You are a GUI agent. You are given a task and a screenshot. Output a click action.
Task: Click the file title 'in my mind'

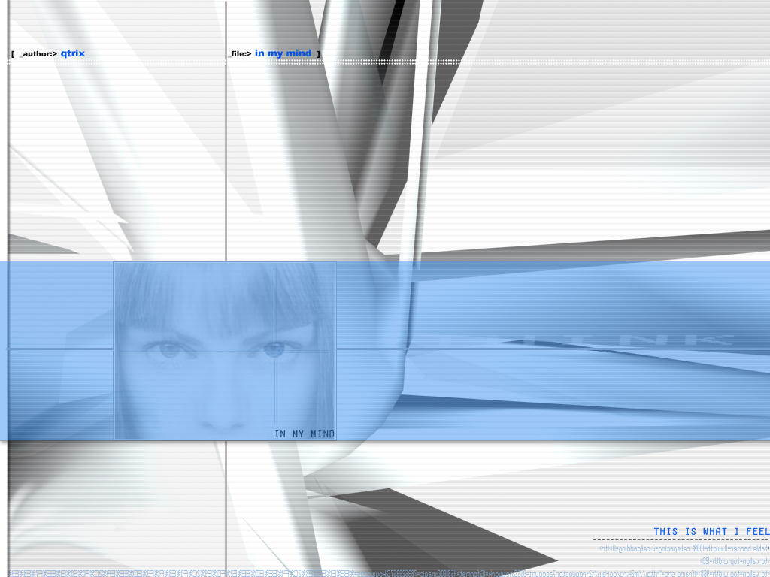pyautogui.click(x=283, y=53)
